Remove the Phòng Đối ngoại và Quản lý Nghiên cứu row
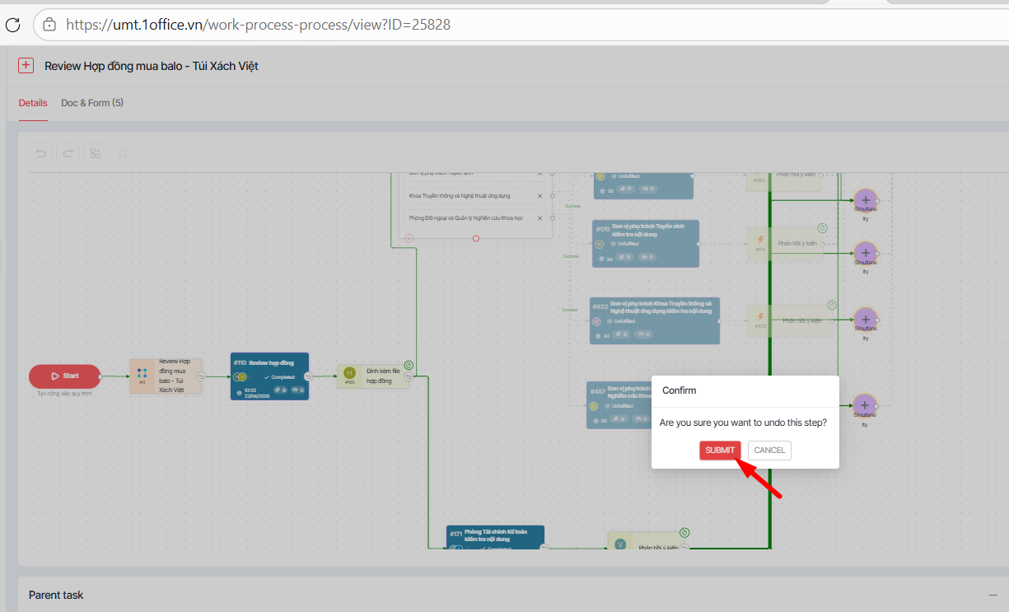This screenshot has width=1009, height=612. [540, 218]
